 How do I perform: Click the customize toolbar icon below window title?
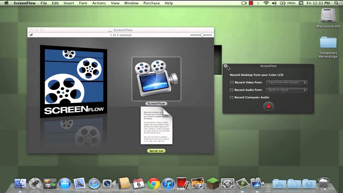tap(31, 35)
